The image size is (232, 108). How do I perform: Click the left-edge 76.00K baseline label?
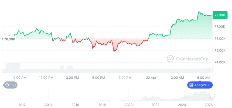pyautogui.click(x=10, y=39)
